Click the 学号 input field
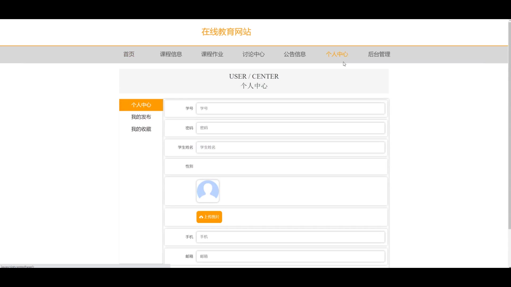 coord(290,108)
